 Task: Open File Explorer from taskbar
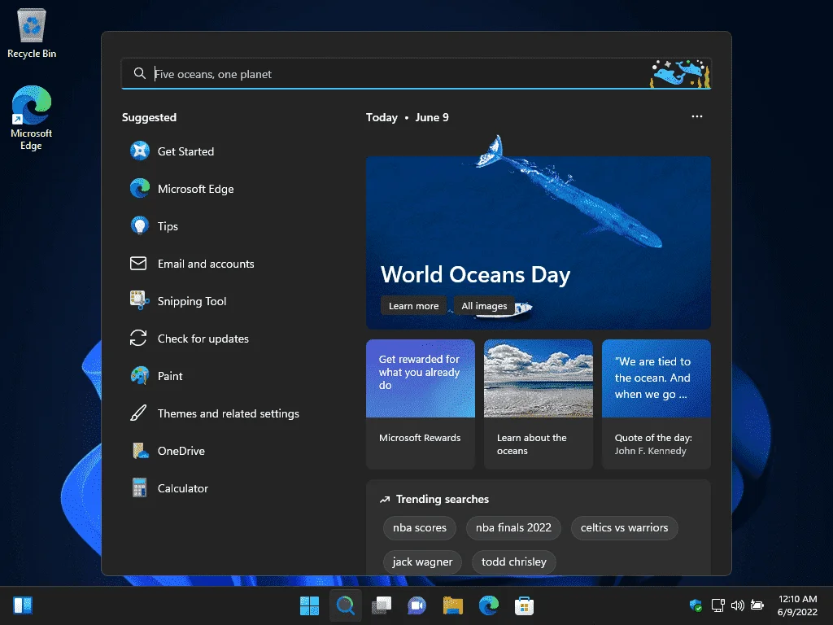[452, 605]
